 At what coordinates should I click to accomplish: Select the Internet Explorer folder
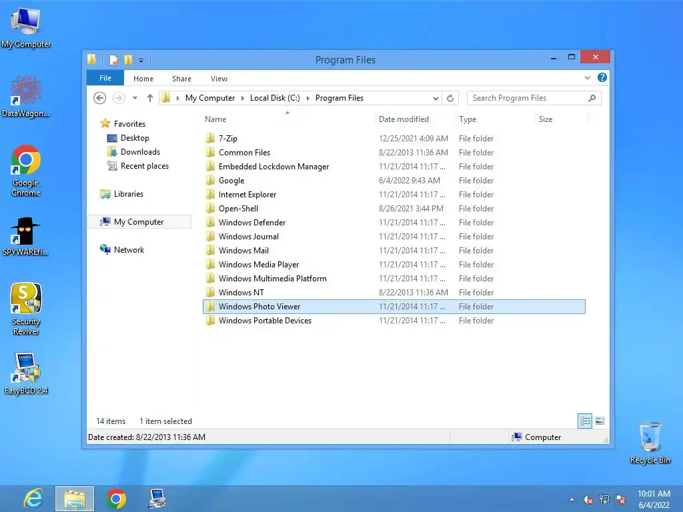(394, 195)
